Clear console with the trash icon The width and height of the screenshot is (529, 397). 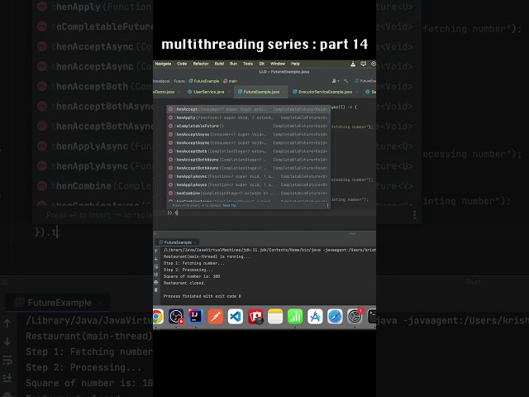pyautogui.click(x=156, y=290)
